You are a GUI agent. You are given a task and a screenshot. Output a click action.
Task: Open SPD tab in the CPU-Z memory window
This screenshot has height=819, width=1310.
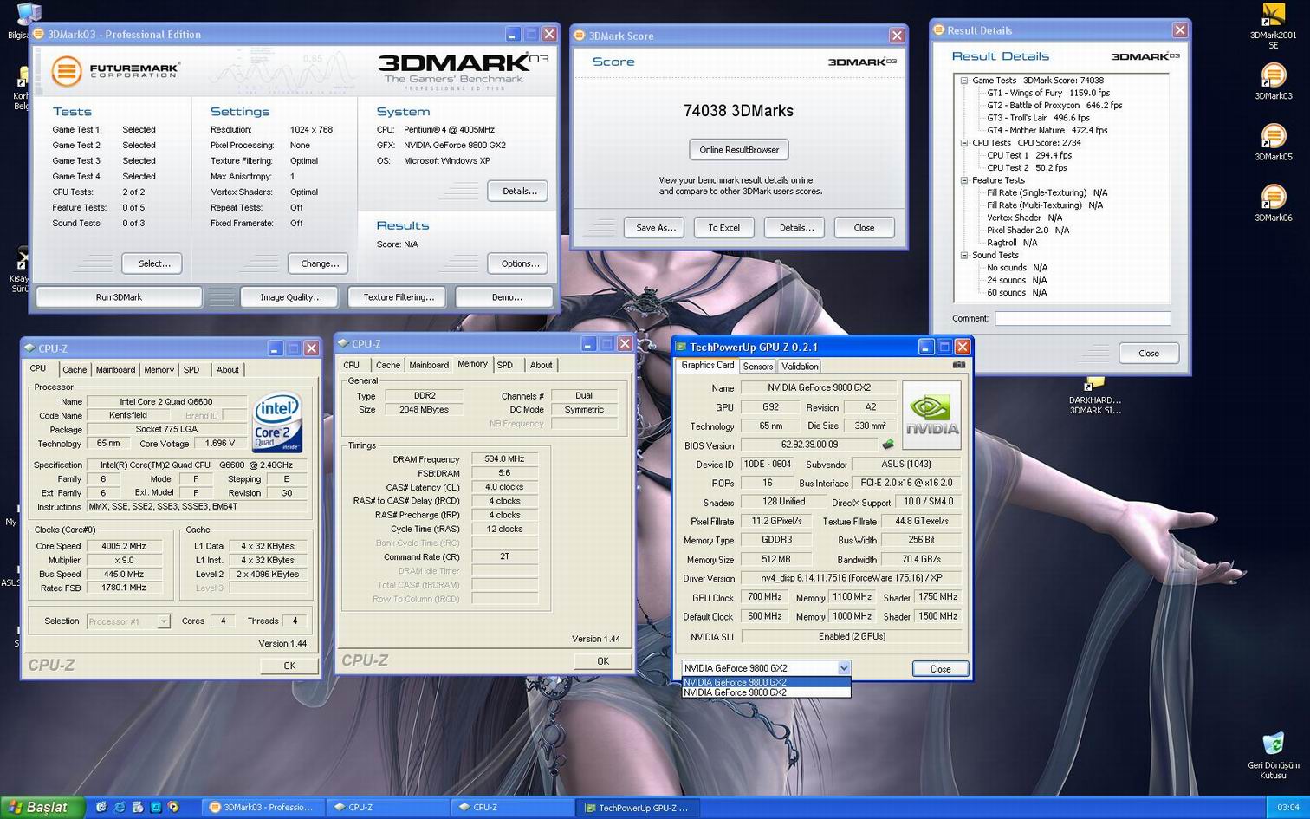pyautogui.click(x=505, y=365)
